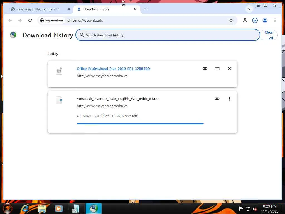
Task: Show the downloads toolbar bubble
Action: click(255, 20)
